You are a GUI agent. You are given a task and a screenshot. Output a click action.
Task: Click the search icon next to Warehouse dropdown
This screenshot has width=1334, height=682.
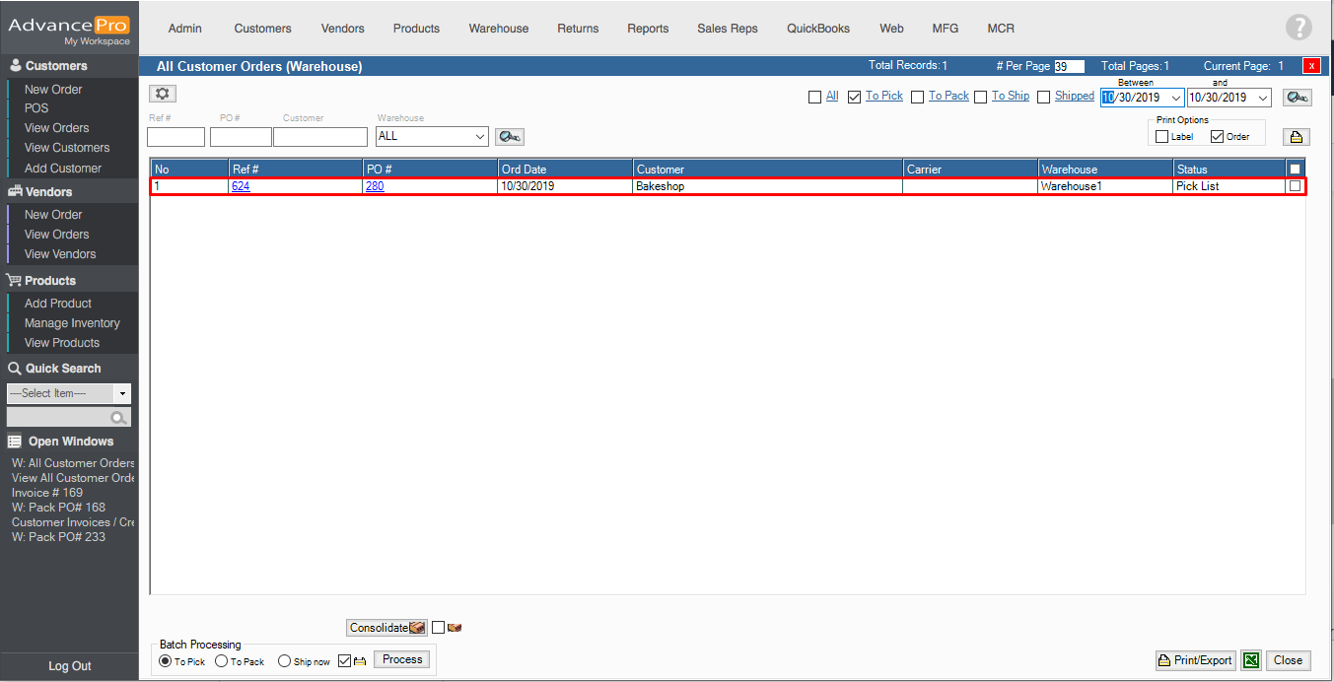509,136
